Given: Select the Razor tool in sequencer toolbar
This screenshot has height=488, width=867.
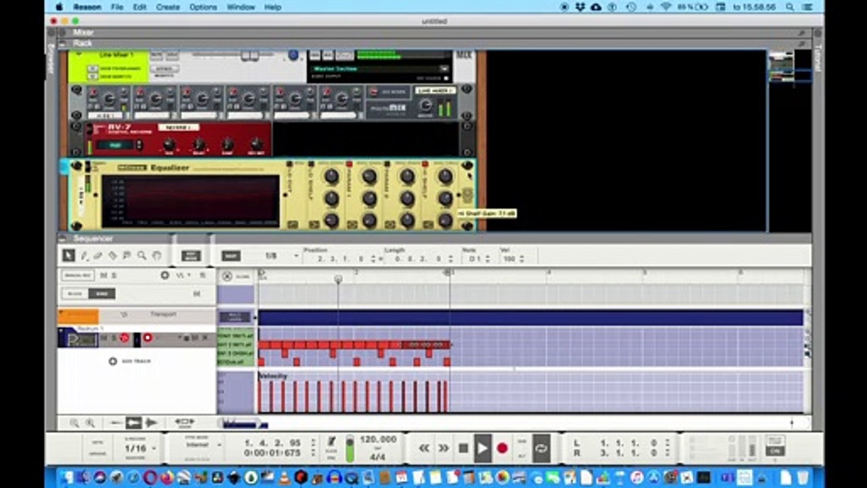Looking at the screenshot, I should pos(112,256).
